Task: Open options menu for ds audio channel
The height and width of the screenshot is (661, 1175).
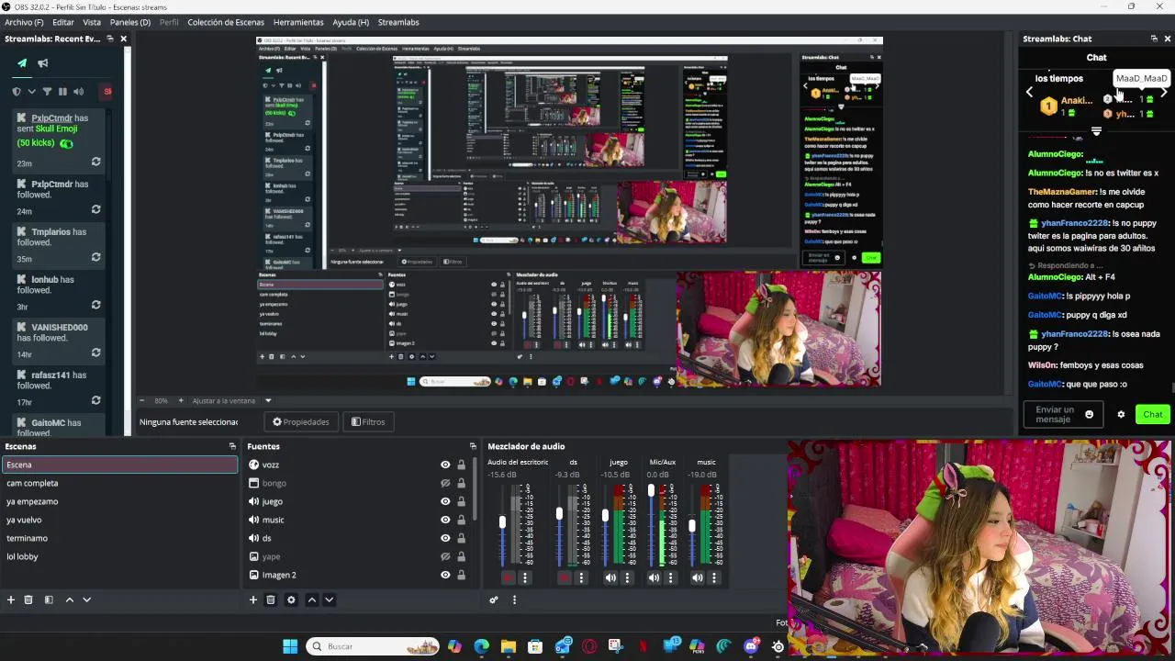Action: click(581, 577)
